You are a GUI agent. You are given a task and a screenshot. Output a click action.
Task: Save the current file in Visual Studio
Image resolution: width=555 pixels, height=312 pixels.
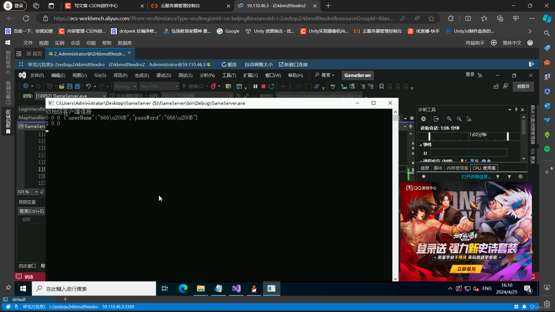70,86
